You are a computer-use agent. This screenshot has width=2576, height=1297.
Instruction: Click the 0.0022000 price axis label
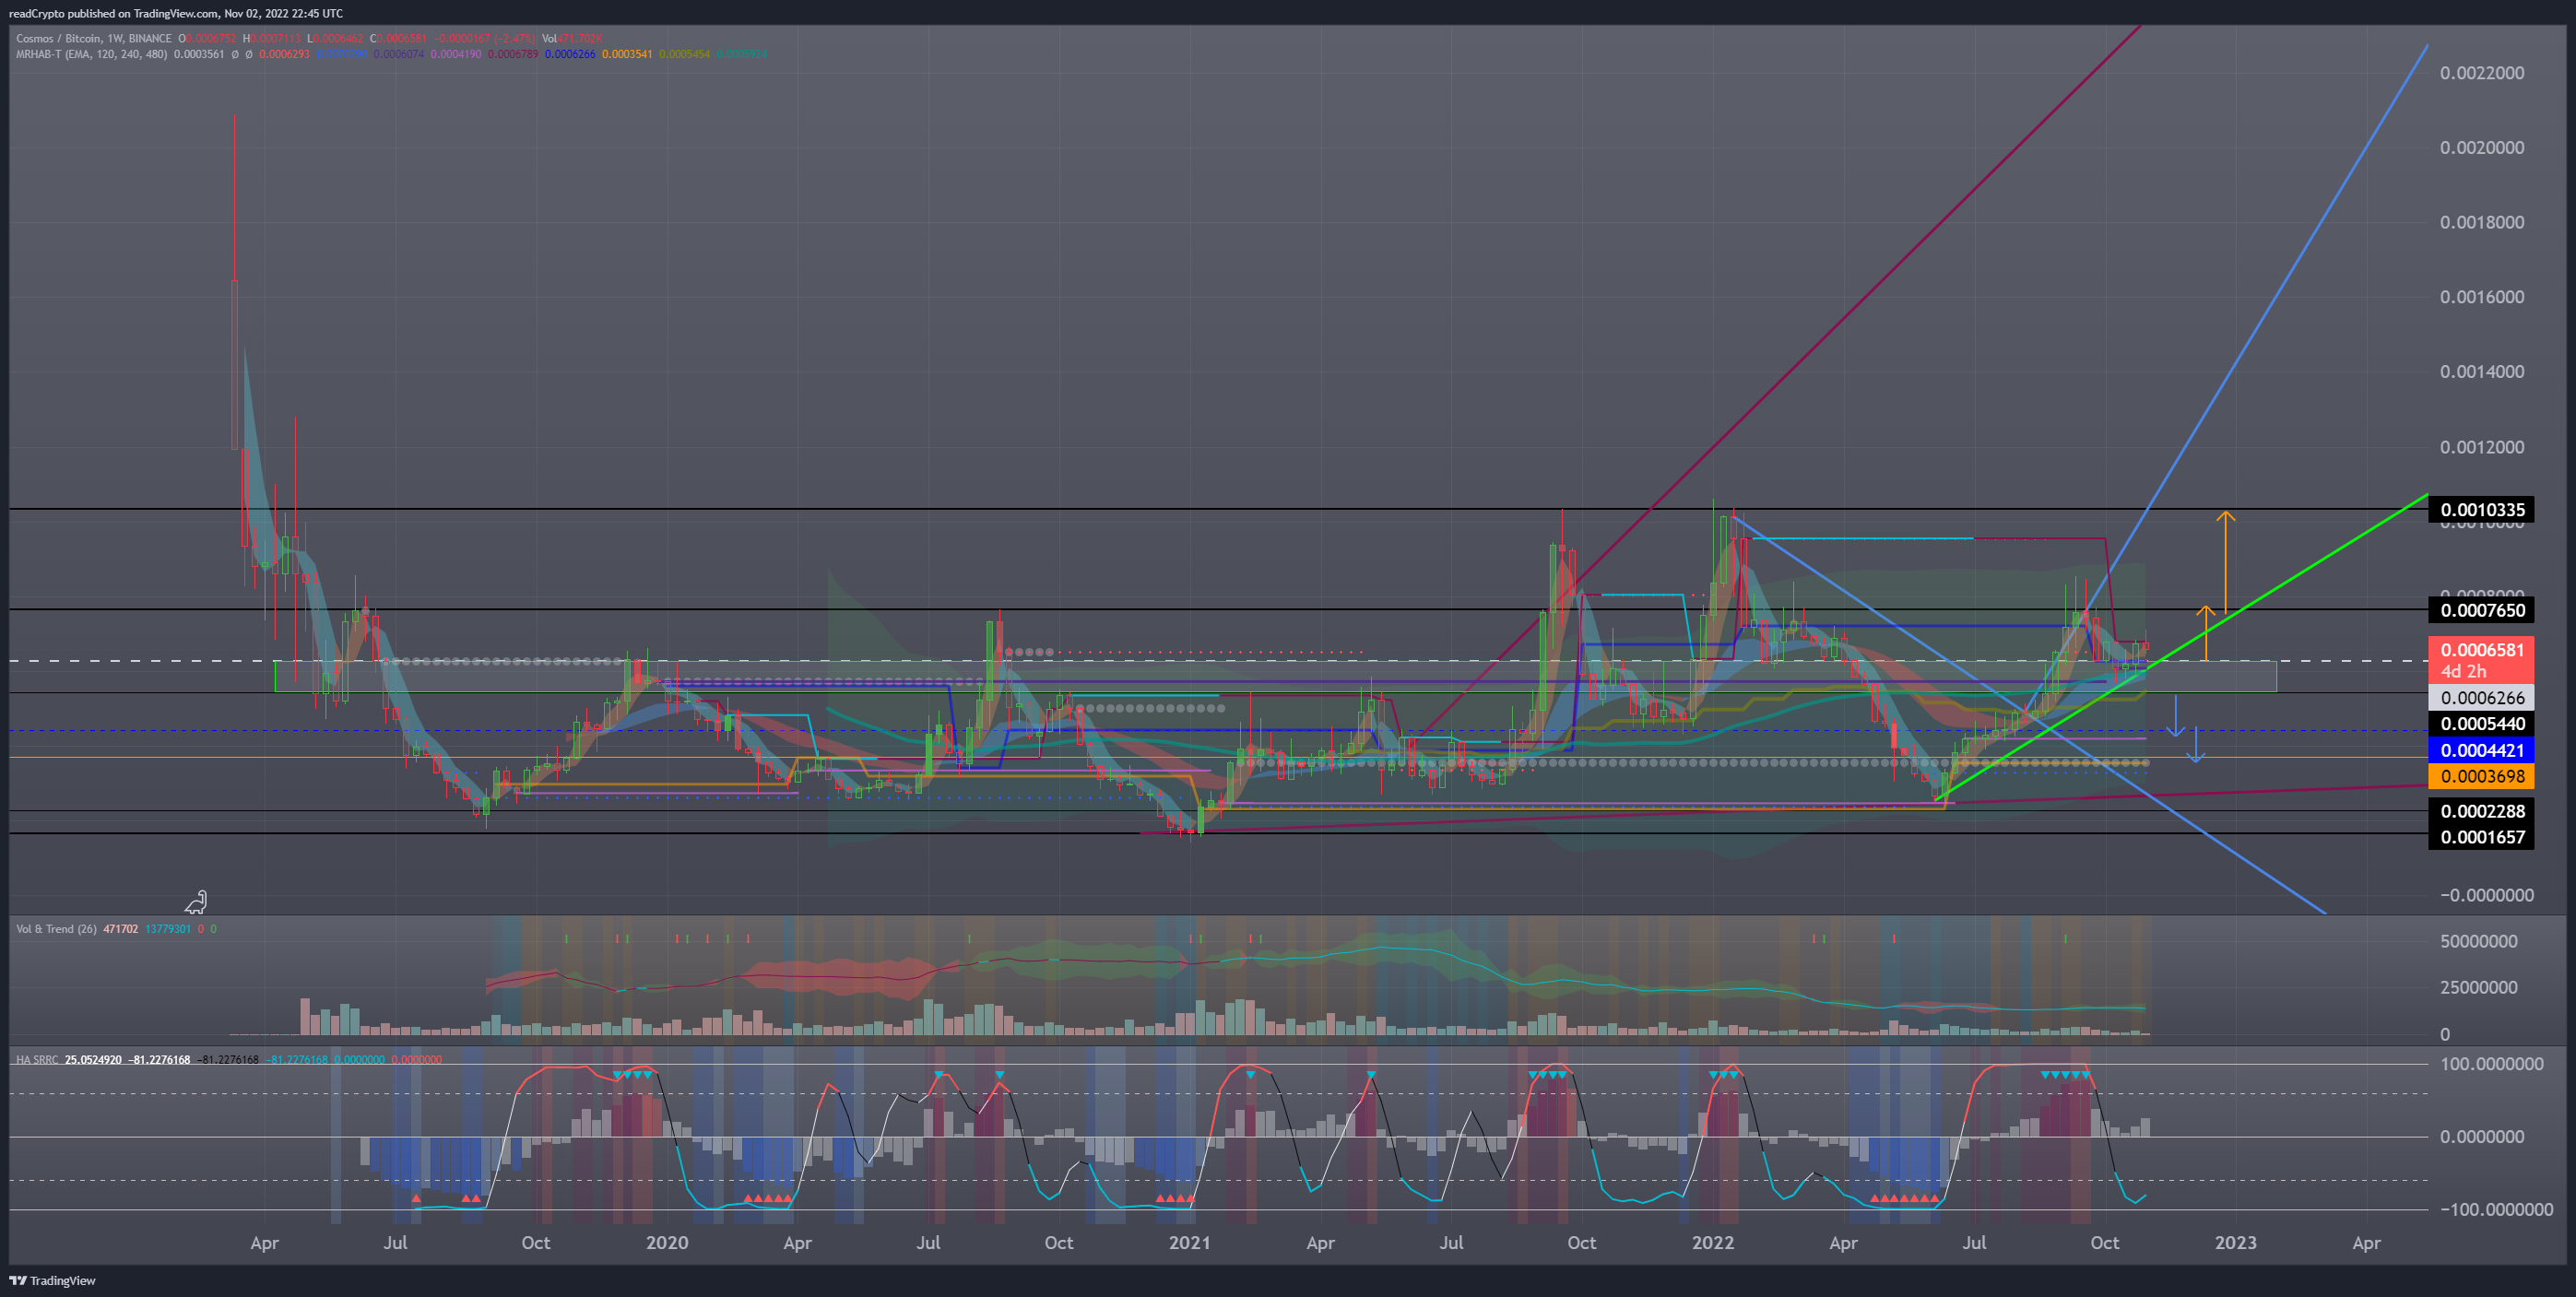click(2481, 73)
